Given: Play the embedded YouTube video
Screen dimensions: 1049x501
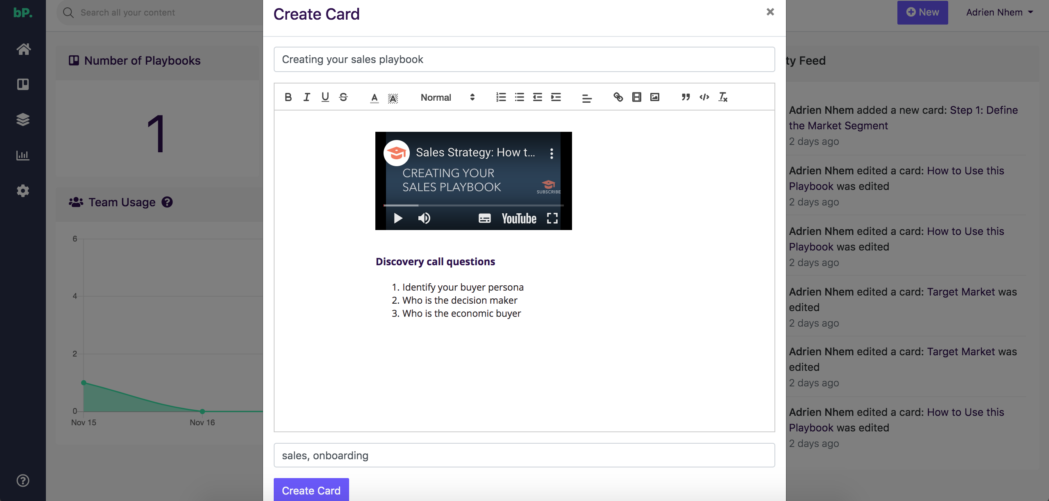Looking at the screenshot, I should pos(398,218).
